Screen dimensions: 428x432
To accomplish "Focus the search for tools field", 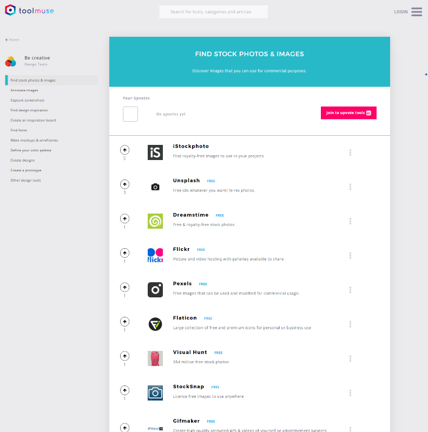I will click(x=213, y=12).
